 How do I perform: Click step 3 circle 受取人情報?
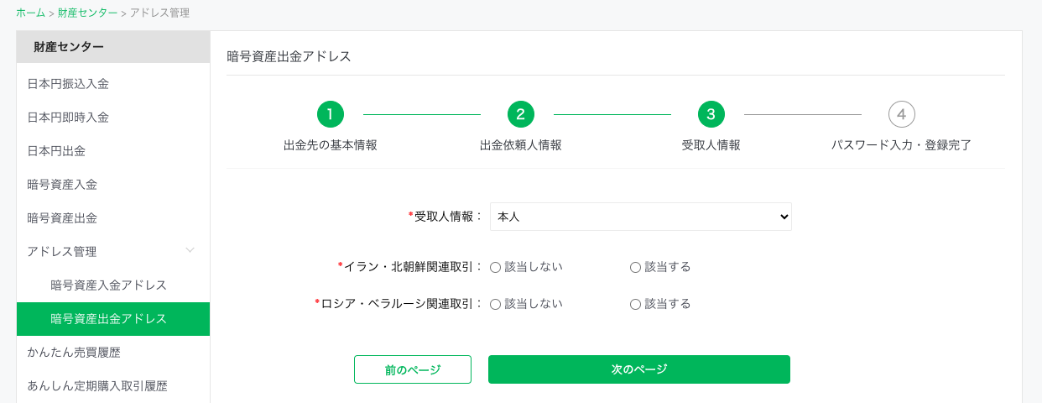(711, 114)
